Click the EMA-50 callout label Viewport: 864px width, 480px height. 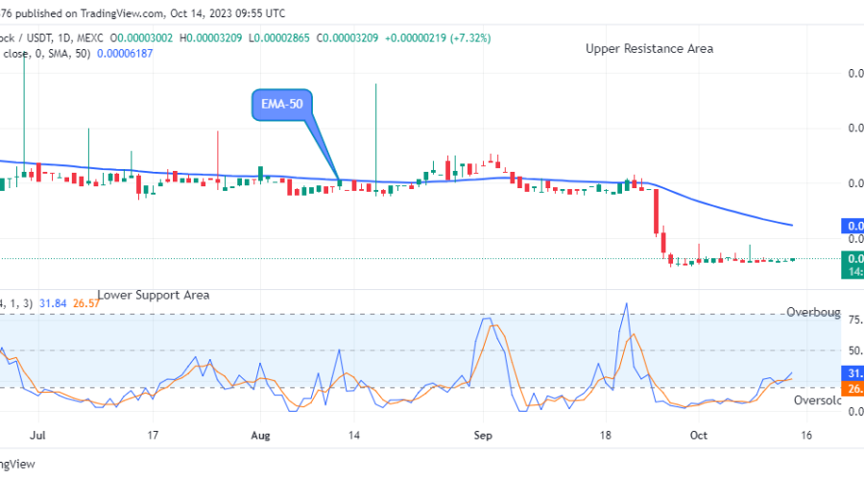tap(282, 104)
